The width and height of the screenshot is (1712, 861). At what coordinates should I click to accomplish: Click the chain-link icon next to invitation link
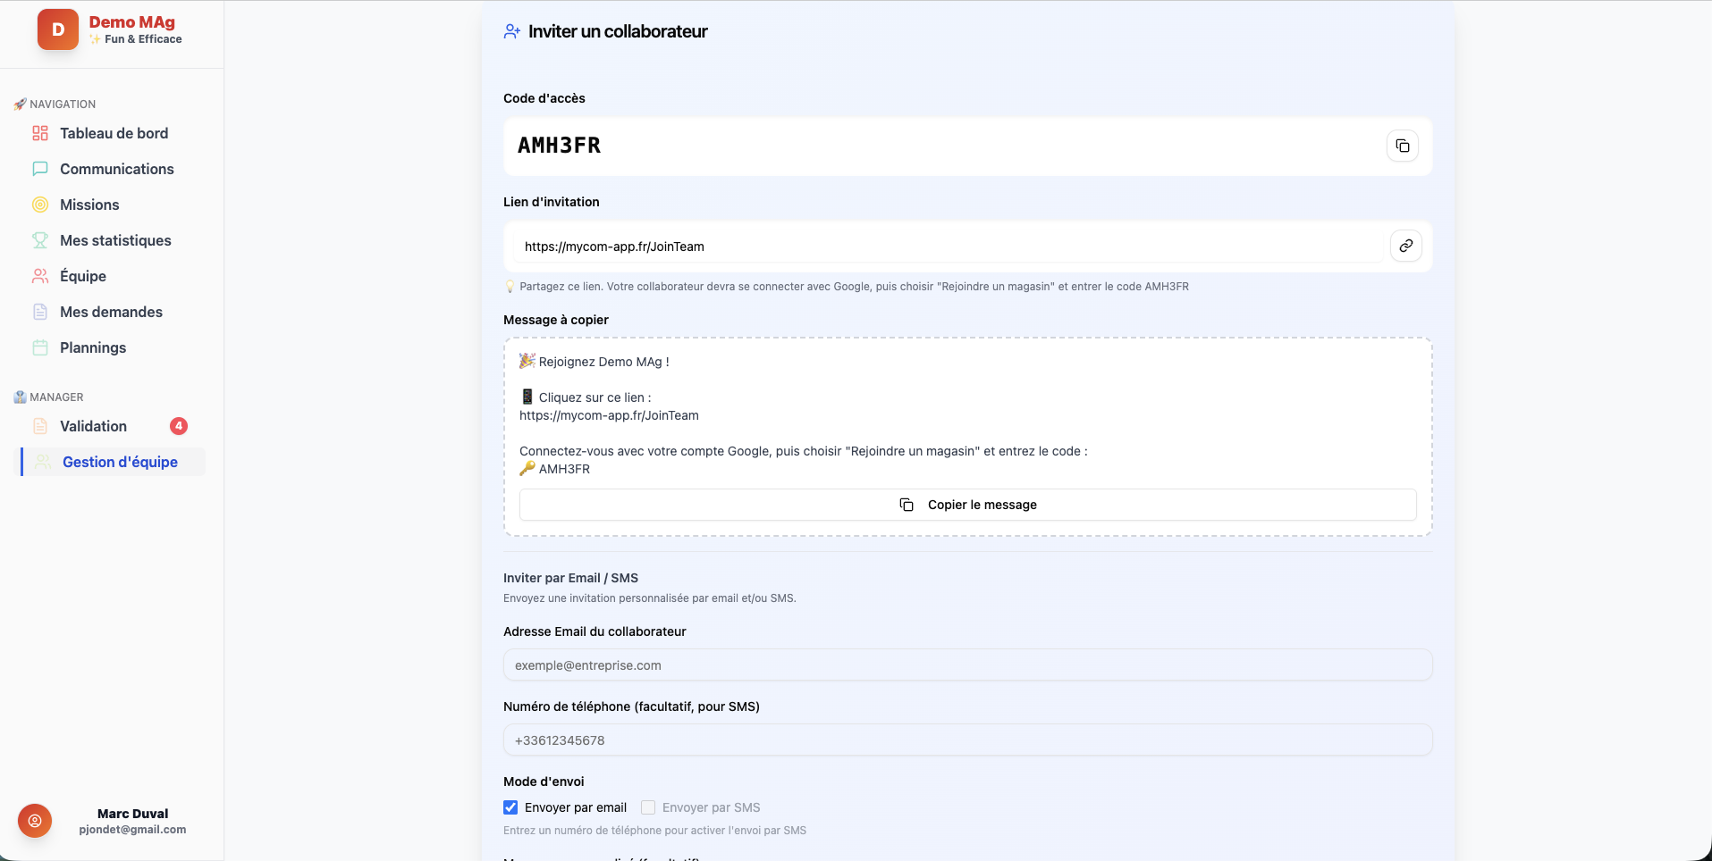click(x=1405, y=246)
